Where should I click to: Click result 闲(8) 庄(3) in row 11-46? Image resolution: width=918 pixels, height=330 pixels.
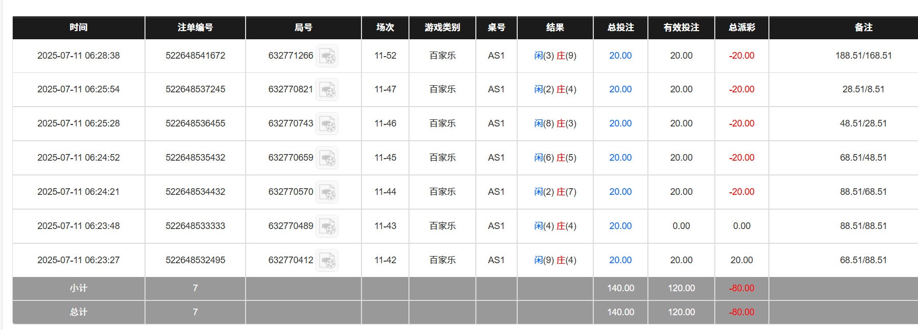coord(555,123)
